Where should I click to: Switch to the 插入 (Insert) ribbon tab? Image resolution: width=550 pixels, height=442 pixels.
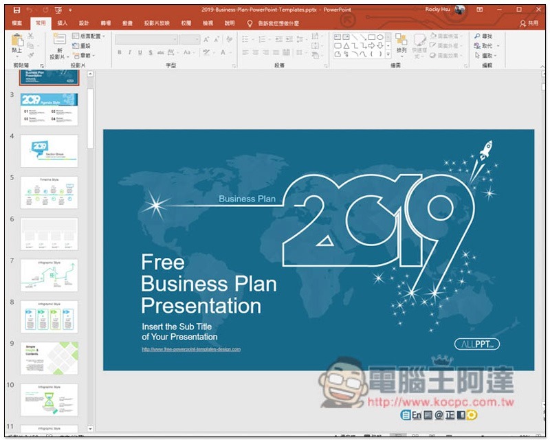tap(62, 23)
